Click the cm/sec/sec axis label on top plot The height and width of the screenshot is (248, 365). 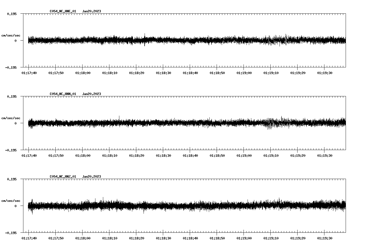[x=11, y=35]
